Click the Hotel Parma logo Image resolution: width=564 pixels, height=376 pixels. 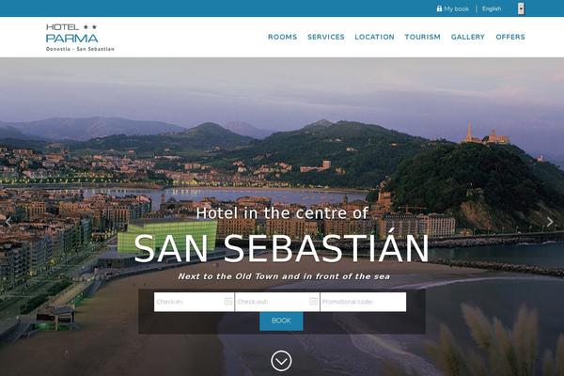pyautogui.click(x=80, y=38)
